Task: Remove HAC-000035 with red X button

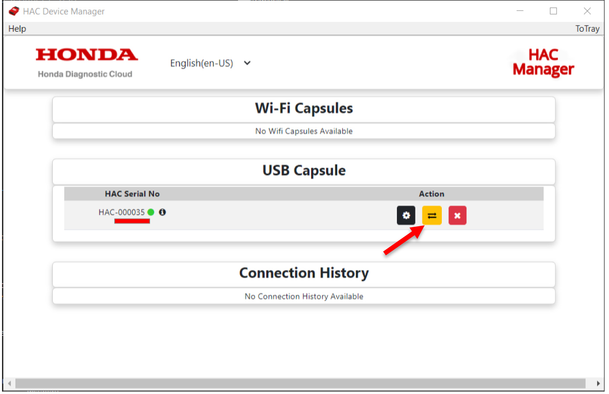Action: tap(457, 215)
